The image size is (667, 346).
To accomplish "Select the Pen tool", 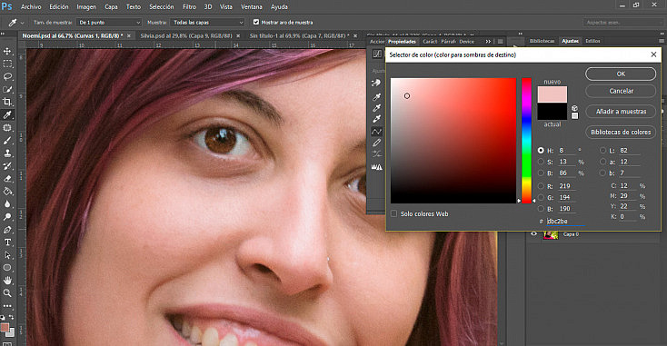I will pyautogui.click(x=7, y=230).
